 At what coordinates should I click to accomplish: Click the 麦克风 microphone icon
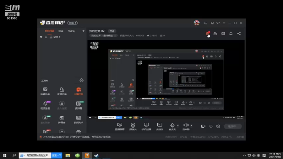172,125
